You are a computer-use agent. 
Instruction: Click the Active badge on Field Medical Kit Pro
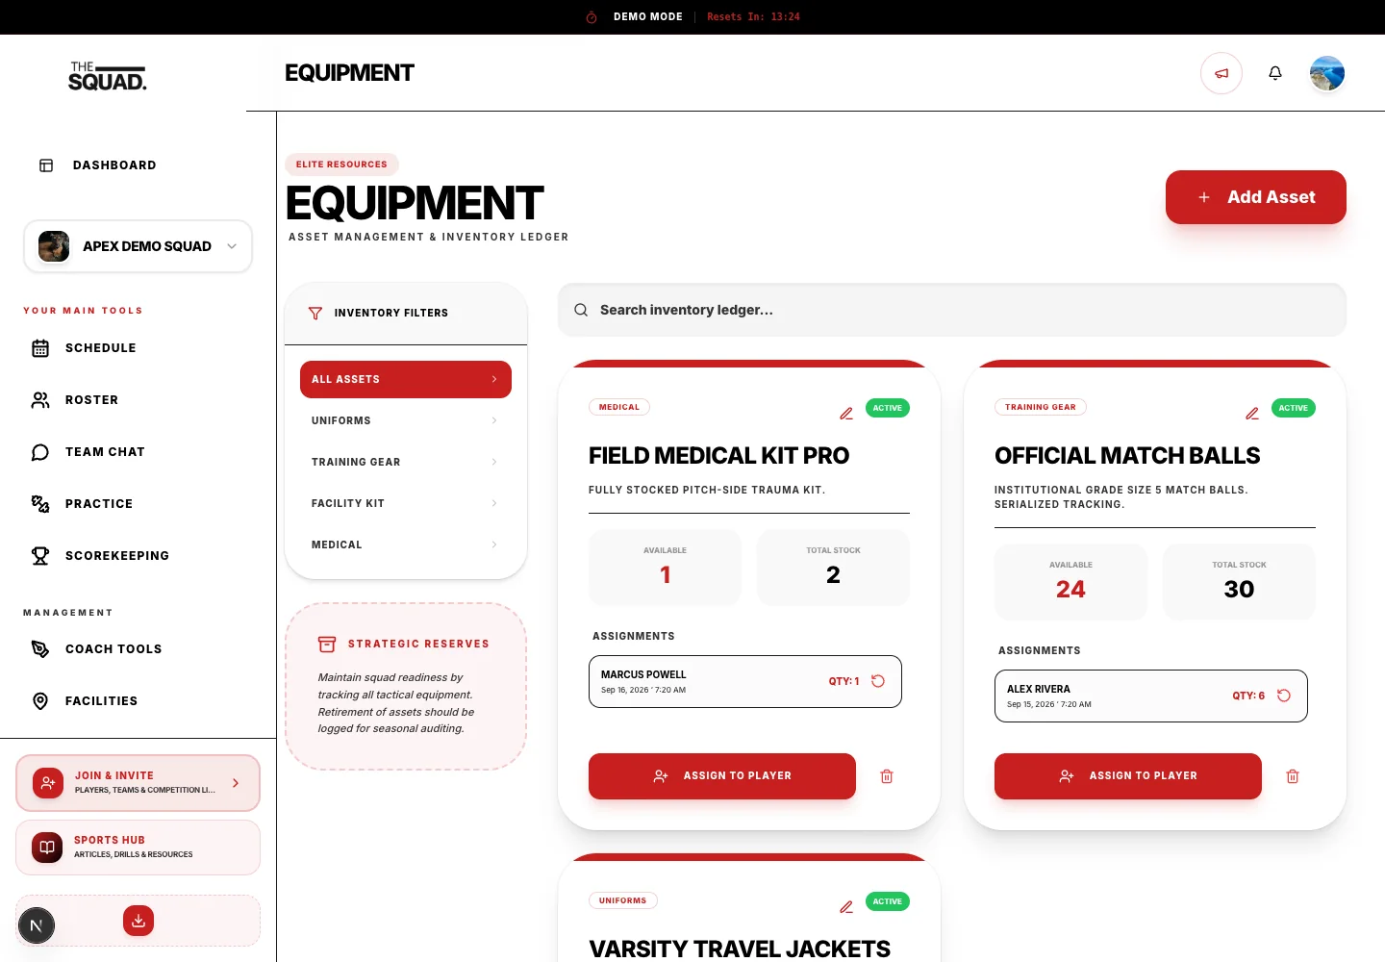coord(888,408)
